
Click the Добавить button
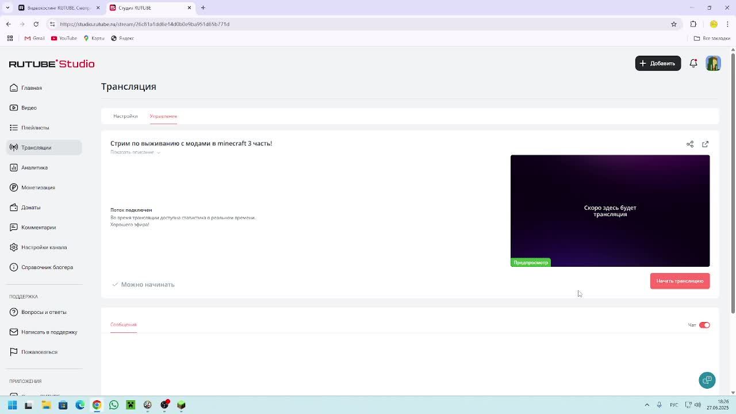point(658,63)
